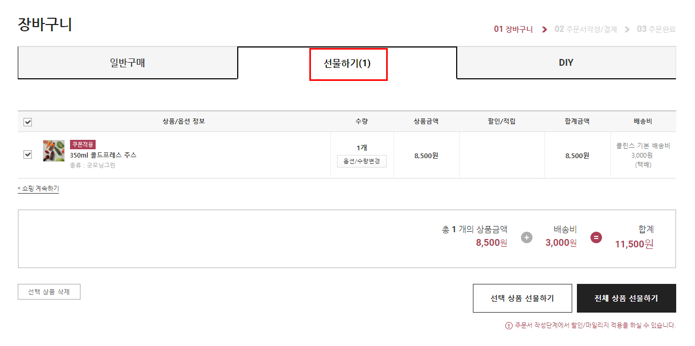Uncheck the 350ml 콜드프레스 주스 item checkbox
695x346 pixels.
tap(28, 154)
